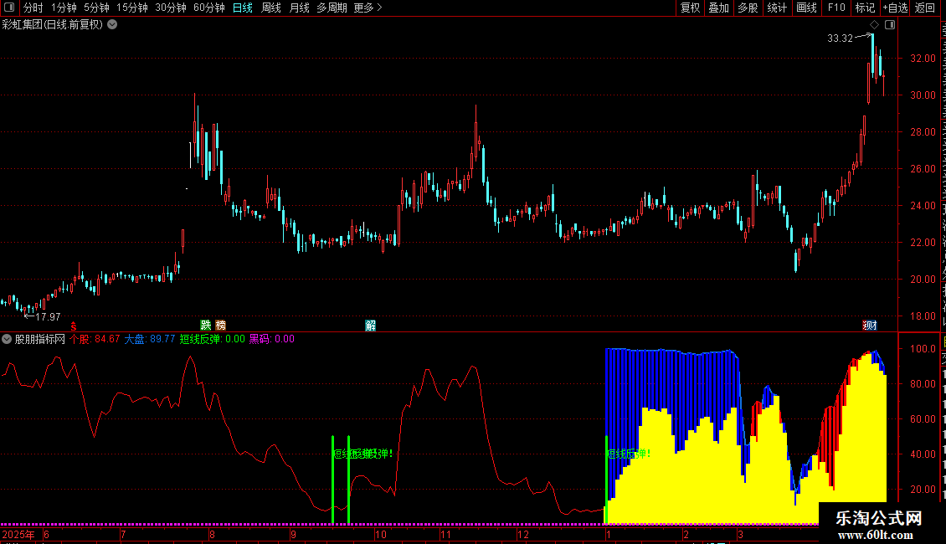Click the 100.0 indicator axis label

point(923,349)
